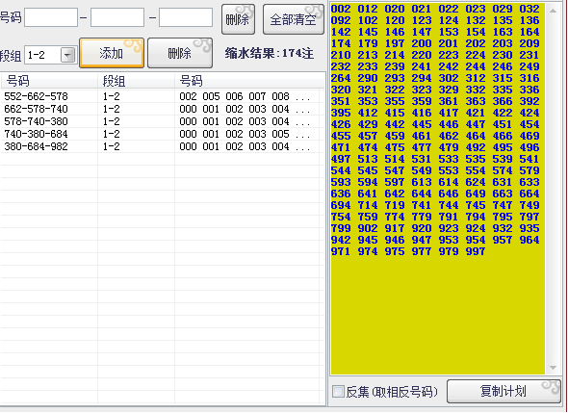Image resolution: width=568 pixels, height=413 pixels.
Task: Click number 579 in the result panel
Action: [529, 170]
